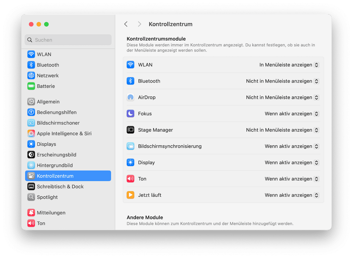This screenshot has height=258, width=353.
Task: Switch to the Mitteilungen settings pane
Action: pyautogui.click(x=68, y=213)
